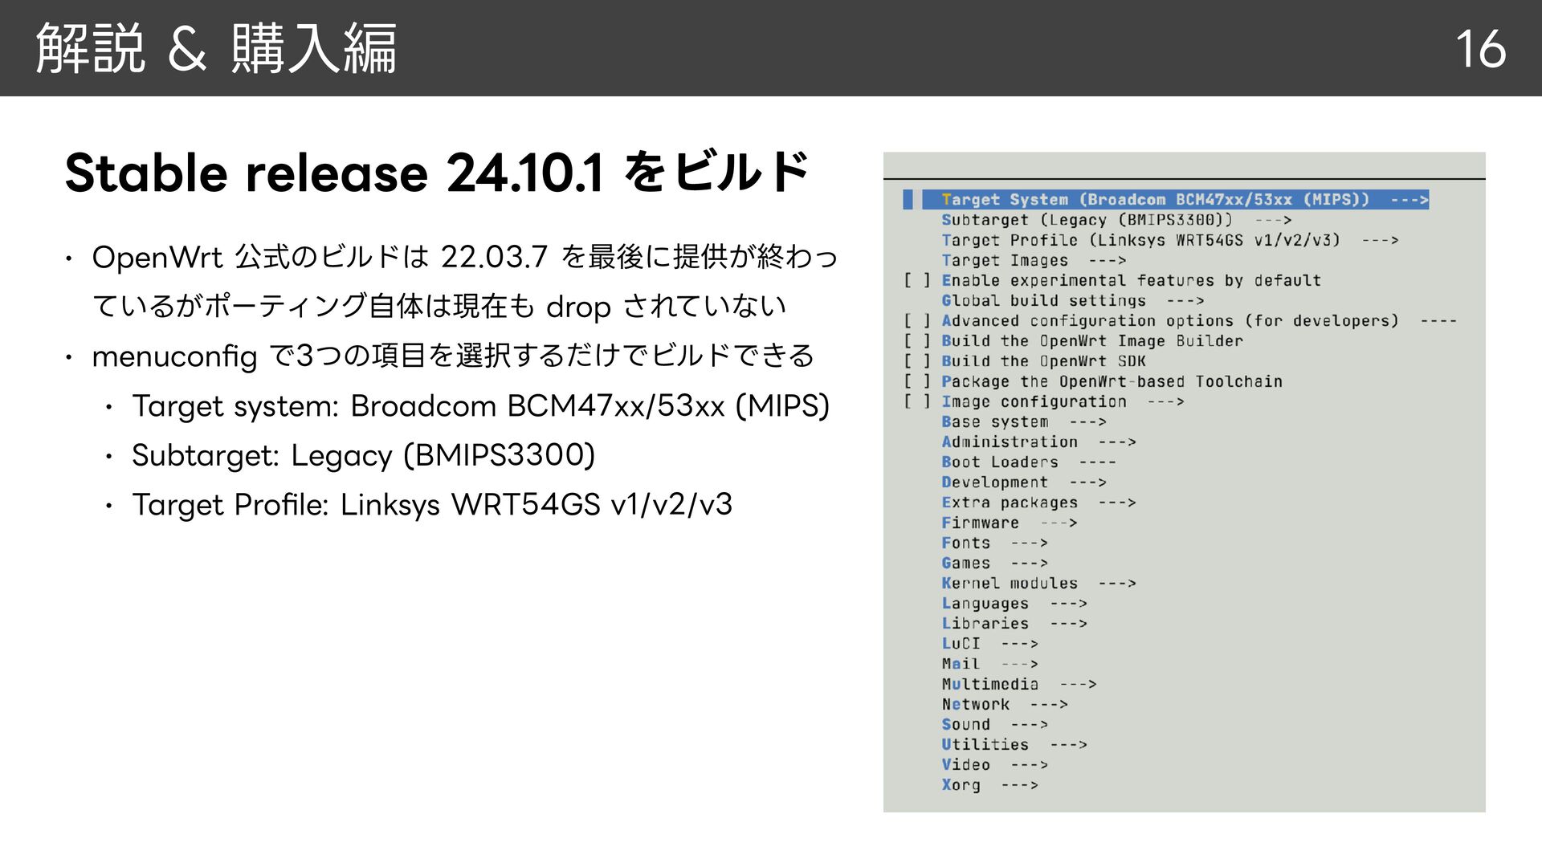Image resolution: width=1542 pixels, height=867 pixels.
Task: Toggle Build the OpenWrt Image Builder checkbox
Action: coord(916,340)
